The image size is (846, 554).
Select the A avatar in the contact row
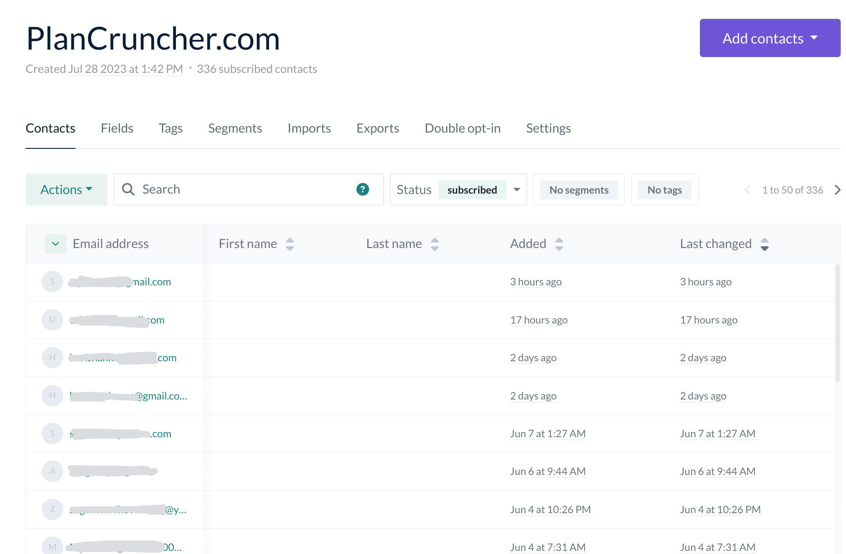point(52,471)
